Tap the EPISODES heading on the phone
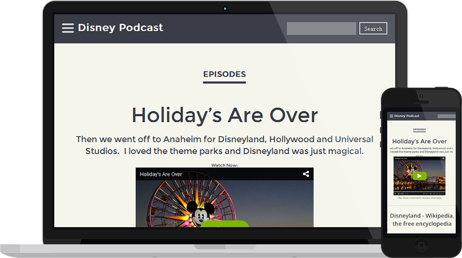 point(419,130)
